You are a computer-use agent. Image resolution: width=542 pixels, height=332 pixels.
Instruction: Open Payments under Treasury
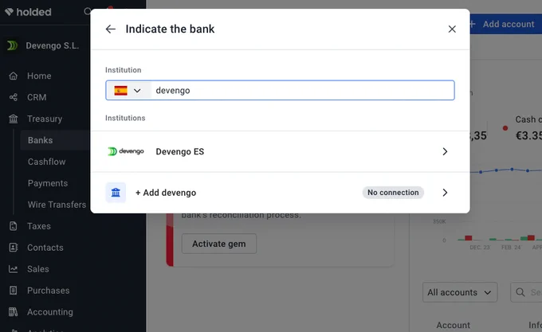click(48, 183)
